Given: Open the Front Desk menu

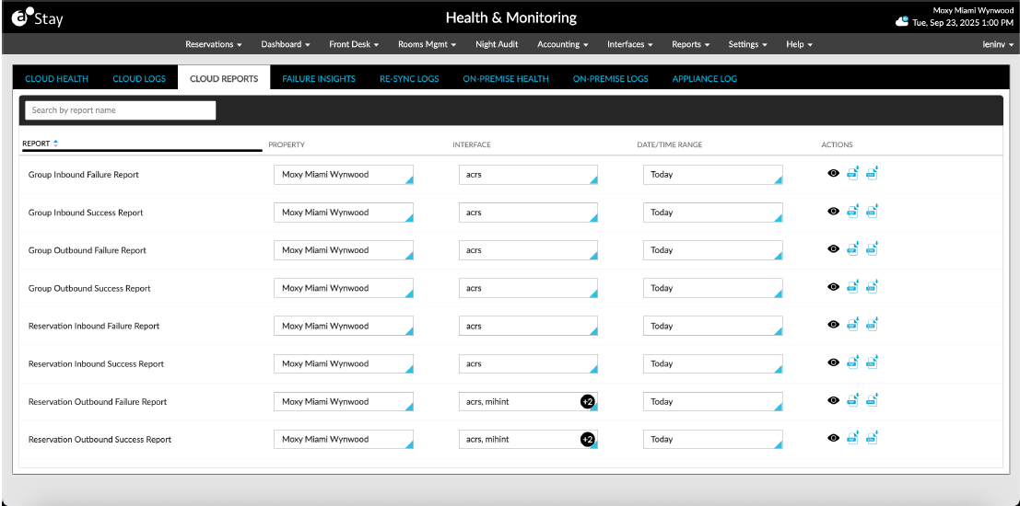Looking at the screenshot, I should (354, 44).
